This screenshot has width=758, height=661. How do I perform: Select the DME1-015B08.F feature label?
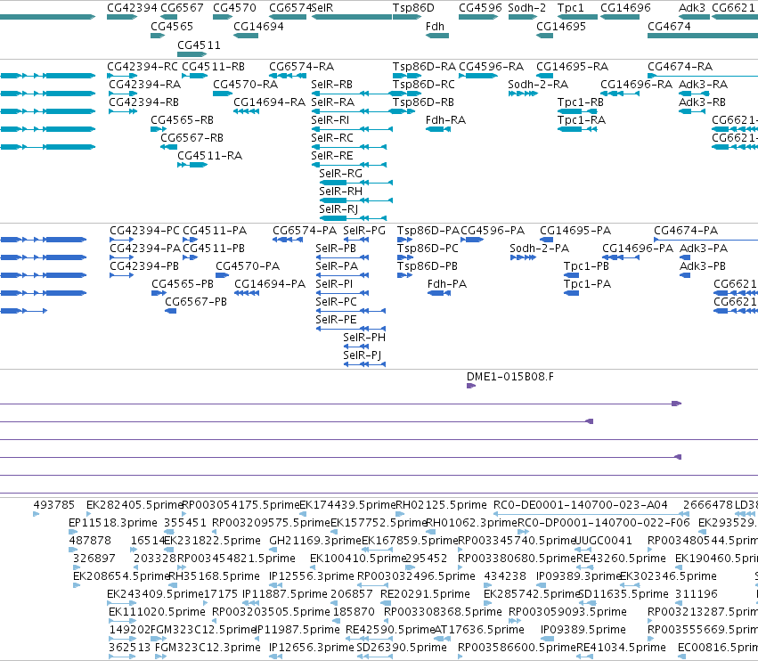510,377
